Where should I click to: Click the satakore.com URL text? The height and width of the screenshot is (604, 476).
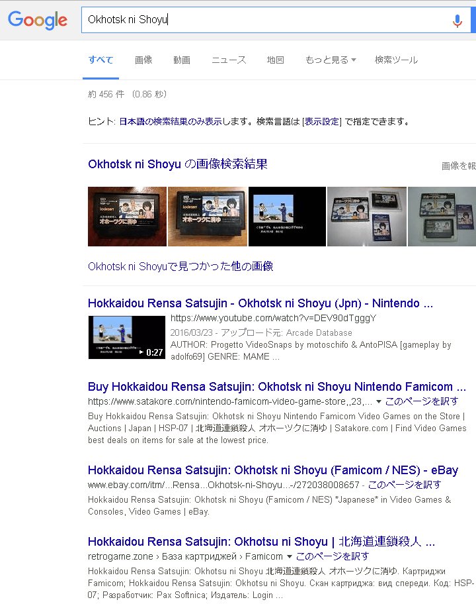click(230, 401)
